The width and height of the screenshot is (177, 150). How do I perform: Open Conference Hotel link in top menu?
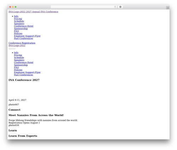click(24, 26)
